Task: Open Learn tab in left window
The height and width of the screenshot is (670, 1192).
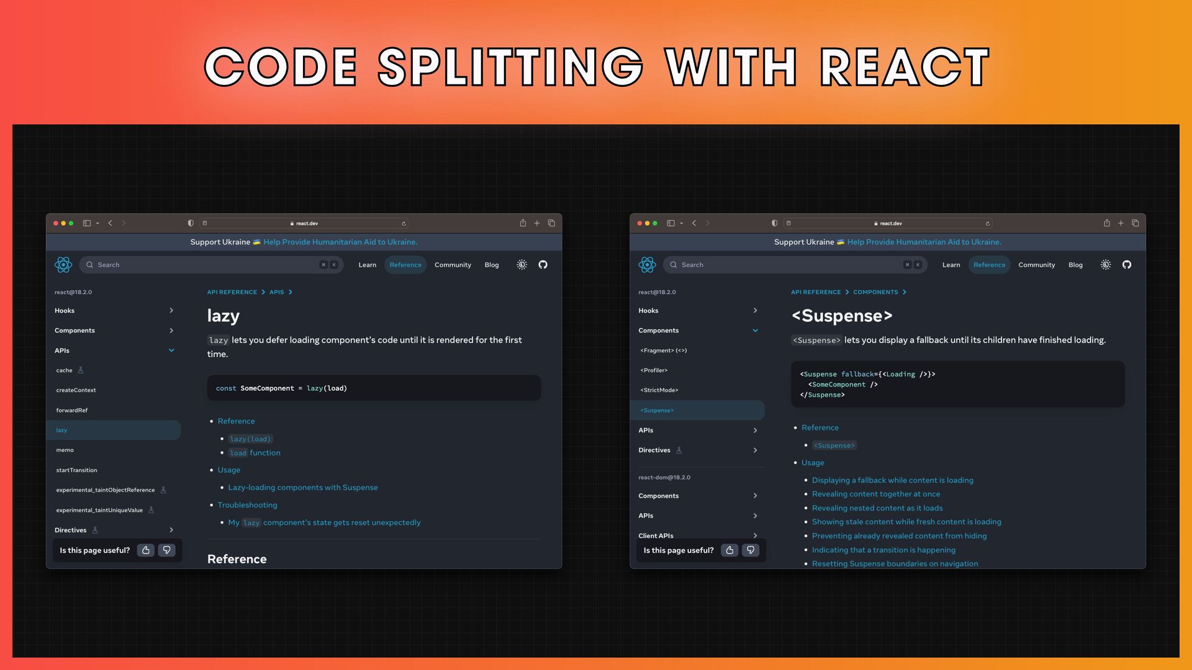Action: click(x=367, y=265)
